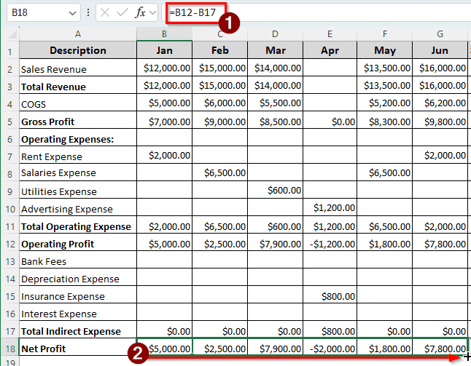Click the formula bar text =B12-B17
Image resolution: width=471 pixels, height=366 pixels.
point(192,12)
